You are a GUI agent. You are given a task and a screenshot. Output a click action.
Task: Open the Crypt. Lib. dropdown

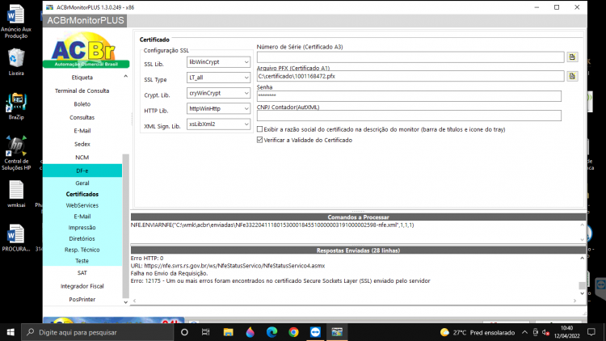point(218,93)
